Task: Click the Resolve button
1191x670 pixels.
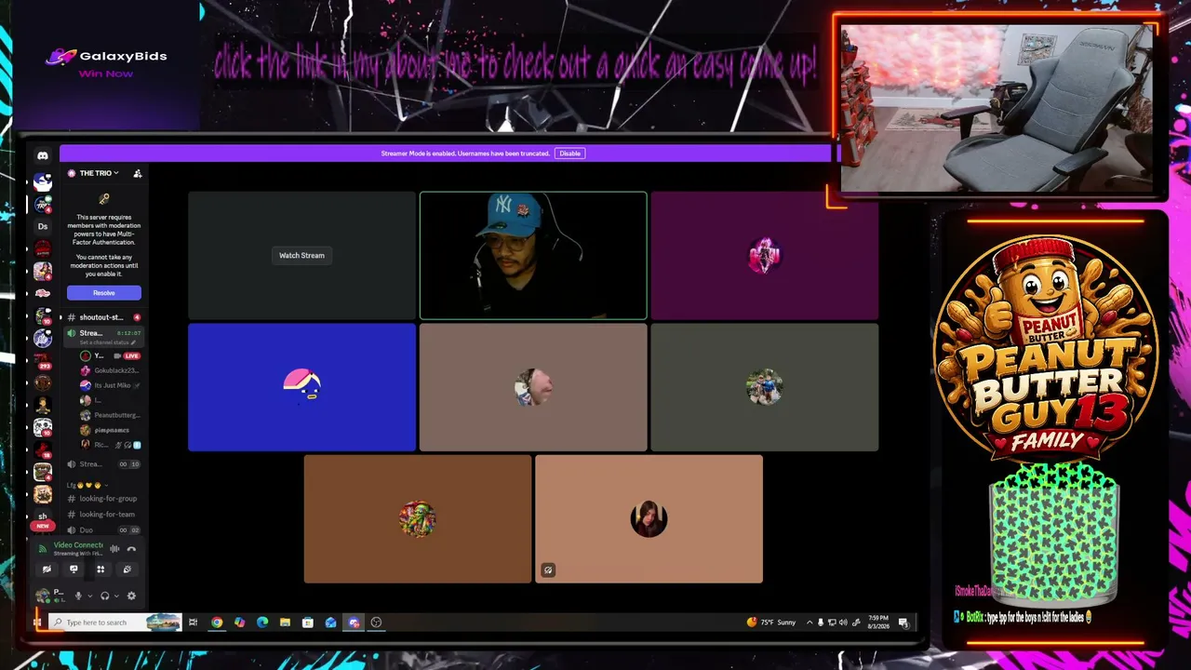Action: [x=104, y=293]
